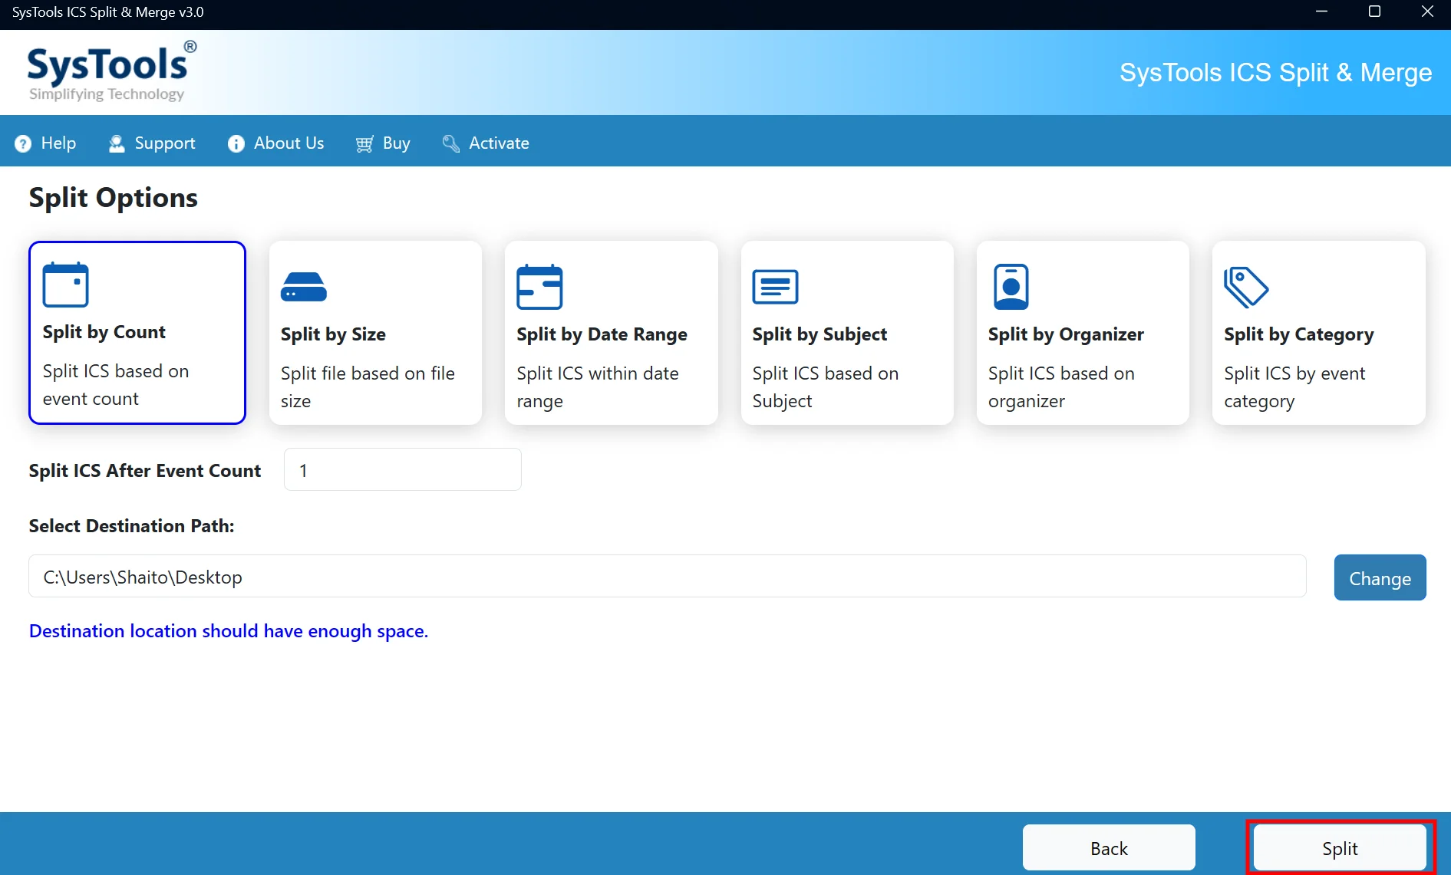Click the Split button to start

coord(1340,847)
